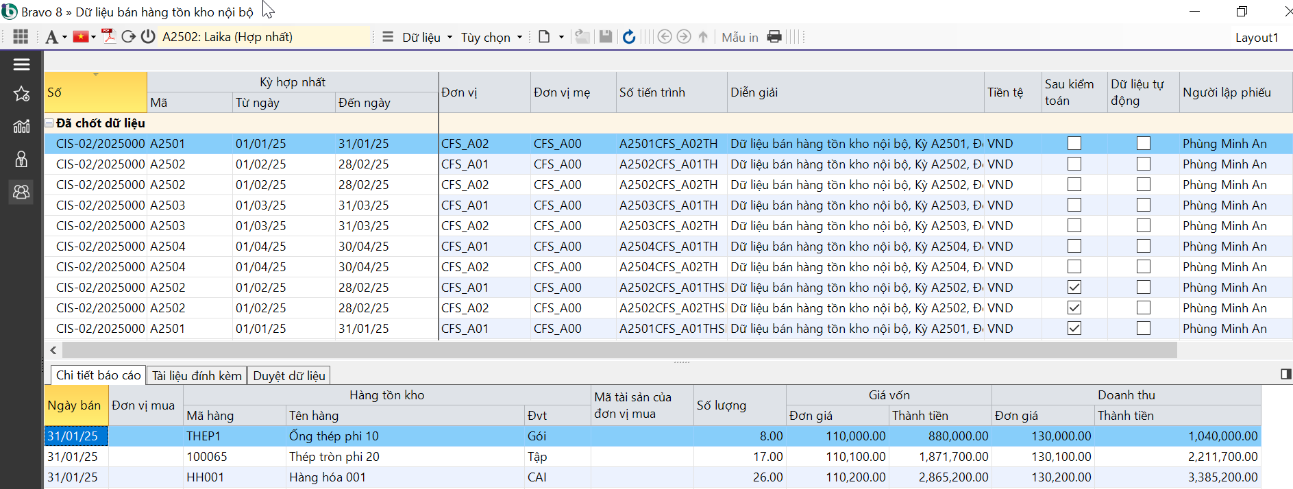The image size is (1293, 489).
Task: Click the power icon in toolbar
Action: (x=148, y=37)
